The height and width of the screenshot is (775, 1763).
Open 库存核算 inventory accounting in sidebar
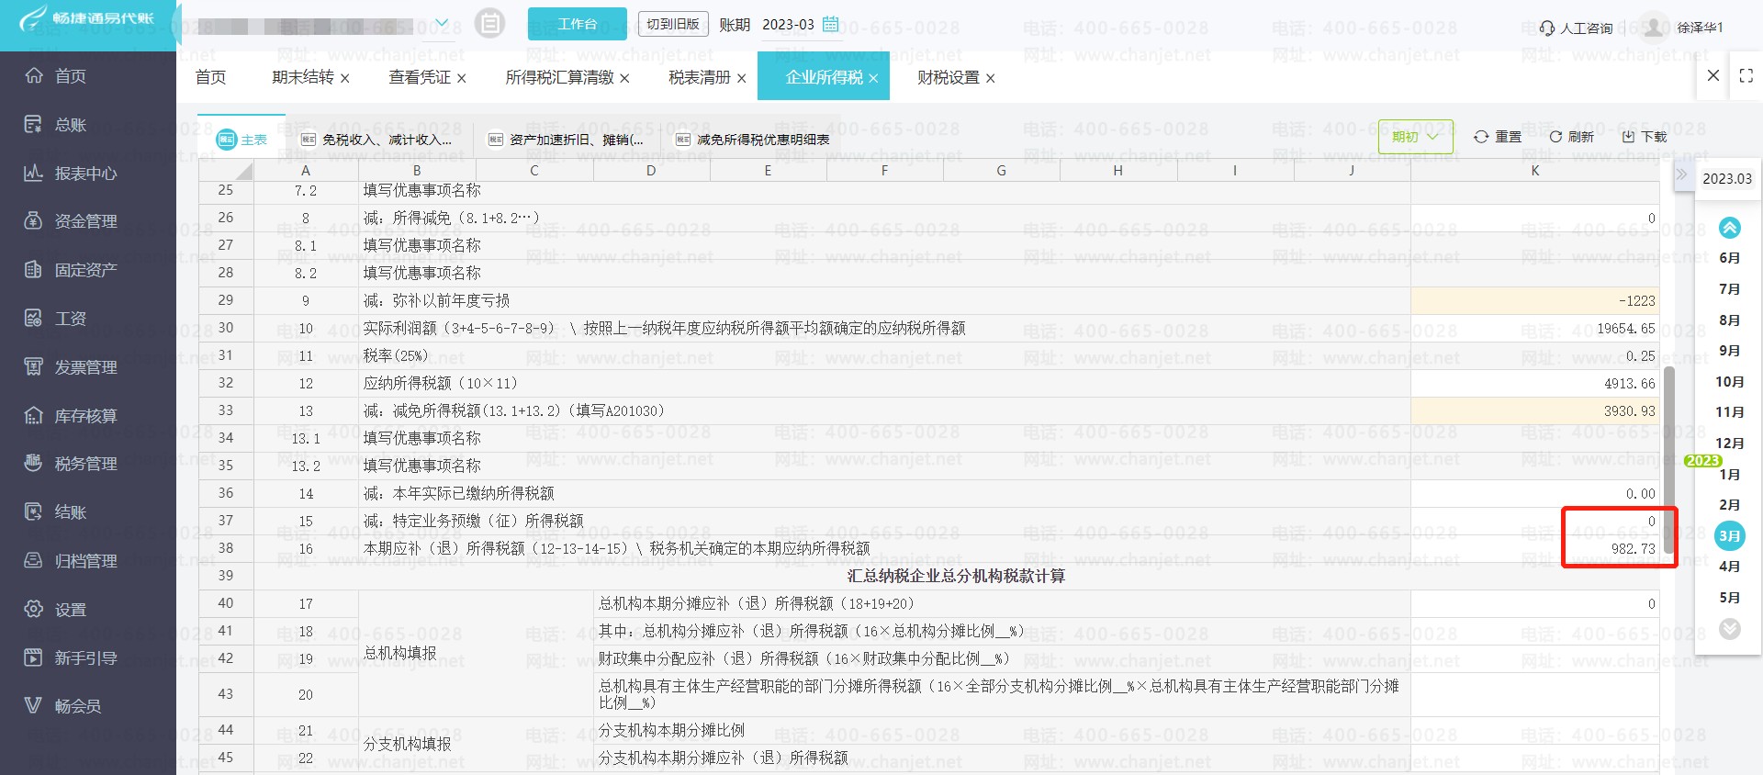pos(70,415)
